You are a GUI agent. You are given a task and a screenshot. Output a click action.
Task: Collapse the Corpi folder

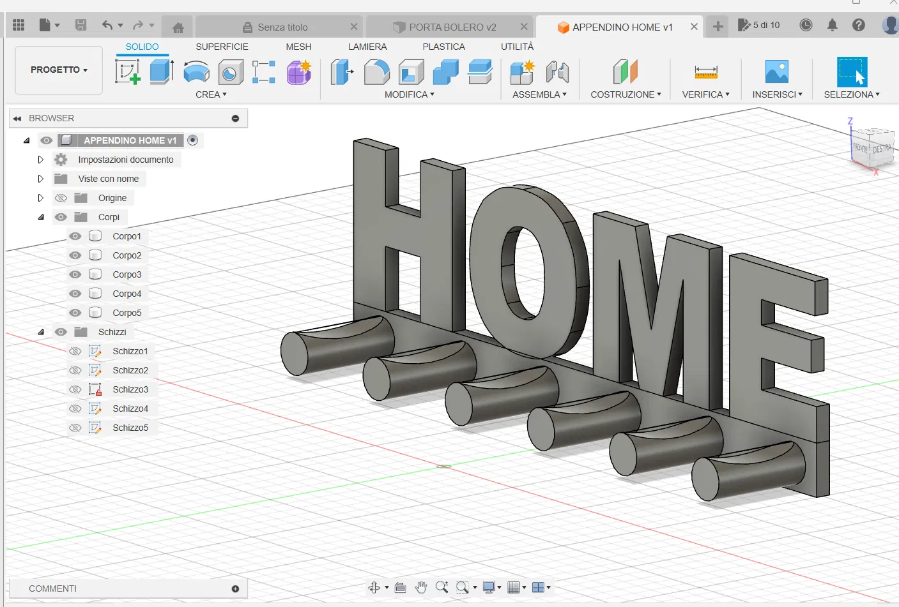click(40, 217)
